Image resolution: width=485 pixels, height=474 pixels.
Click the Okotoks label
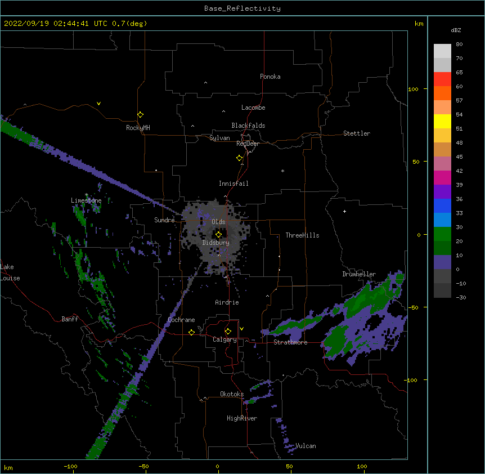(232, 394)
